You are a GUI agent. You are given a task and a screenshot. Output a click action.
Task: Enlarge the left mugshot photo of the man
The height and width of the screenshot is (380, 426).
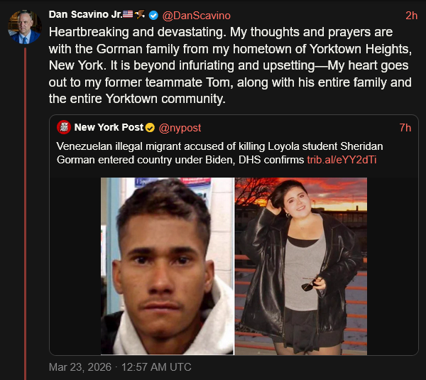[167, 266]
